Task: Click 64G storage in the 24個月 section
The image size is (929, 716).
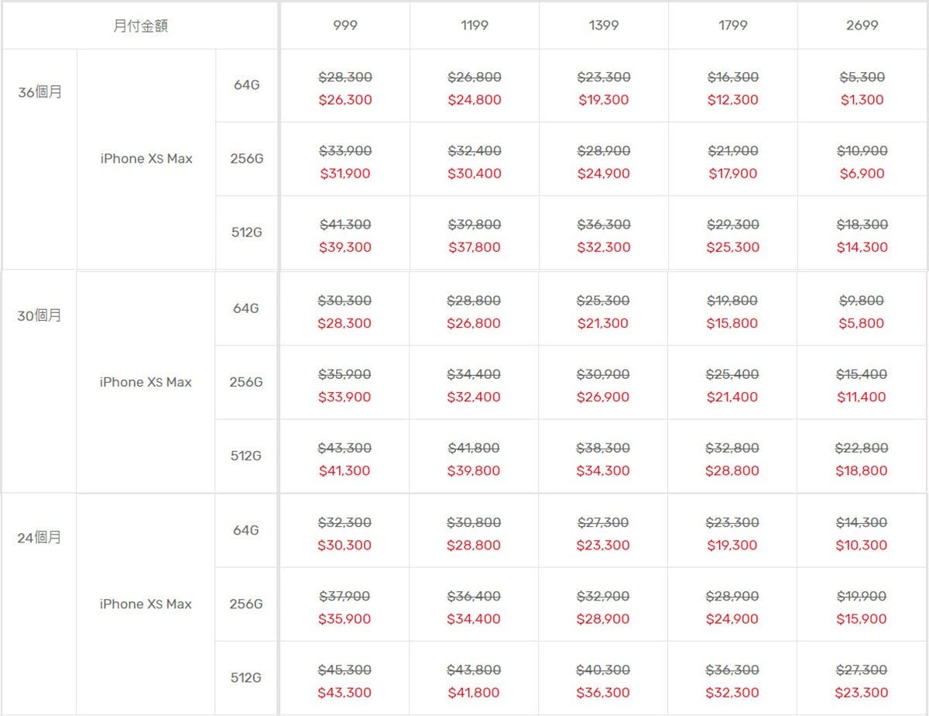Action: click(x=246, y=530)
